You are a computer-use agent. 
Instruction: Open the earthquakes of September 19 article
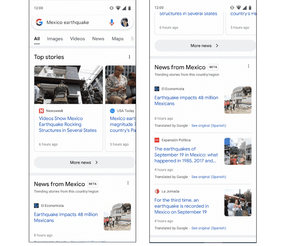186,155
